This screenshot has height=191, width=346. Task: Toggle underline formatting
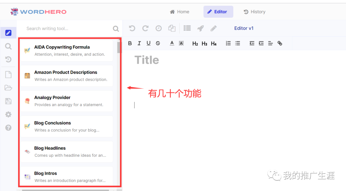tap(149, 43)
